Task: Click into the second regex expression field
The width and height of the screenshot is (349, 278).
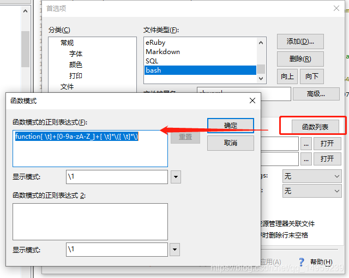Action: pyautogui.click(x=90, y=221)
